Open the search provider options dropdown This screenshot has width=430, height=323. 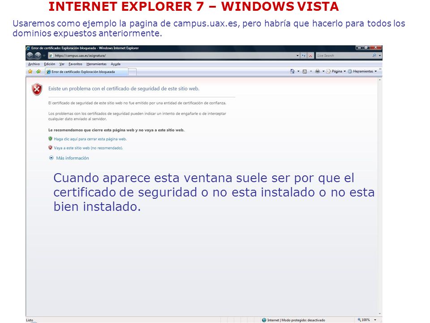point(380,56)
